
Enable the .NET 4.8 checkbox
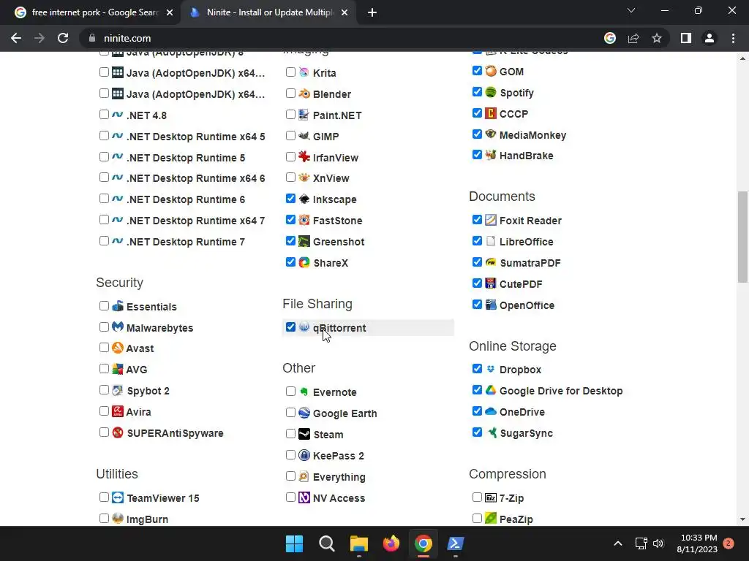pos(104,115)
